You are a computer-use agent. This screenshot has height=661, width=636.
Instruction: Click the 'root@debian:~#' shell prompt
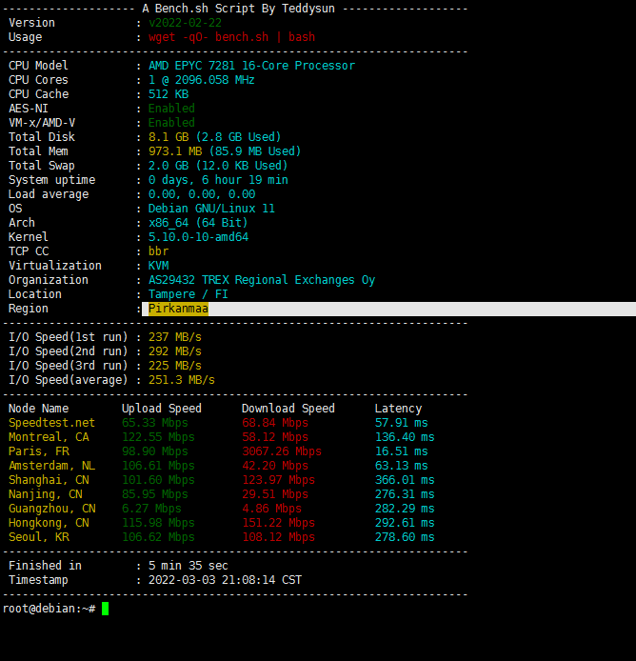click(50, 609)
